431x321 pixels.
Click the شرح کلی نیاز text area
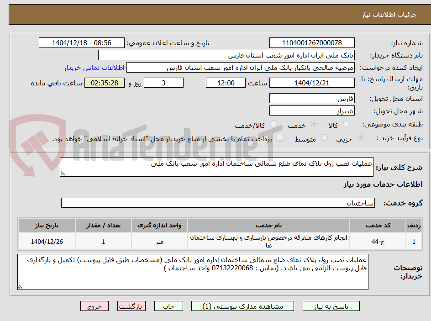pos(216,167)
